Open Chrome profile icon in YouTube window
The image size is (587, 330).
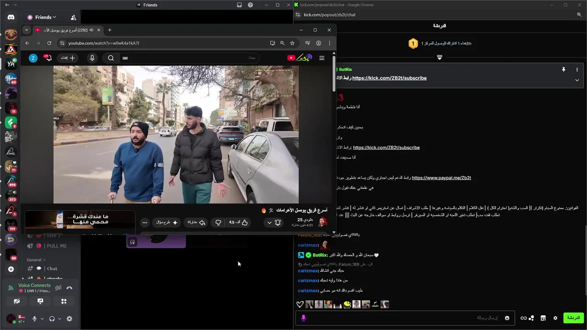point(318,43)
